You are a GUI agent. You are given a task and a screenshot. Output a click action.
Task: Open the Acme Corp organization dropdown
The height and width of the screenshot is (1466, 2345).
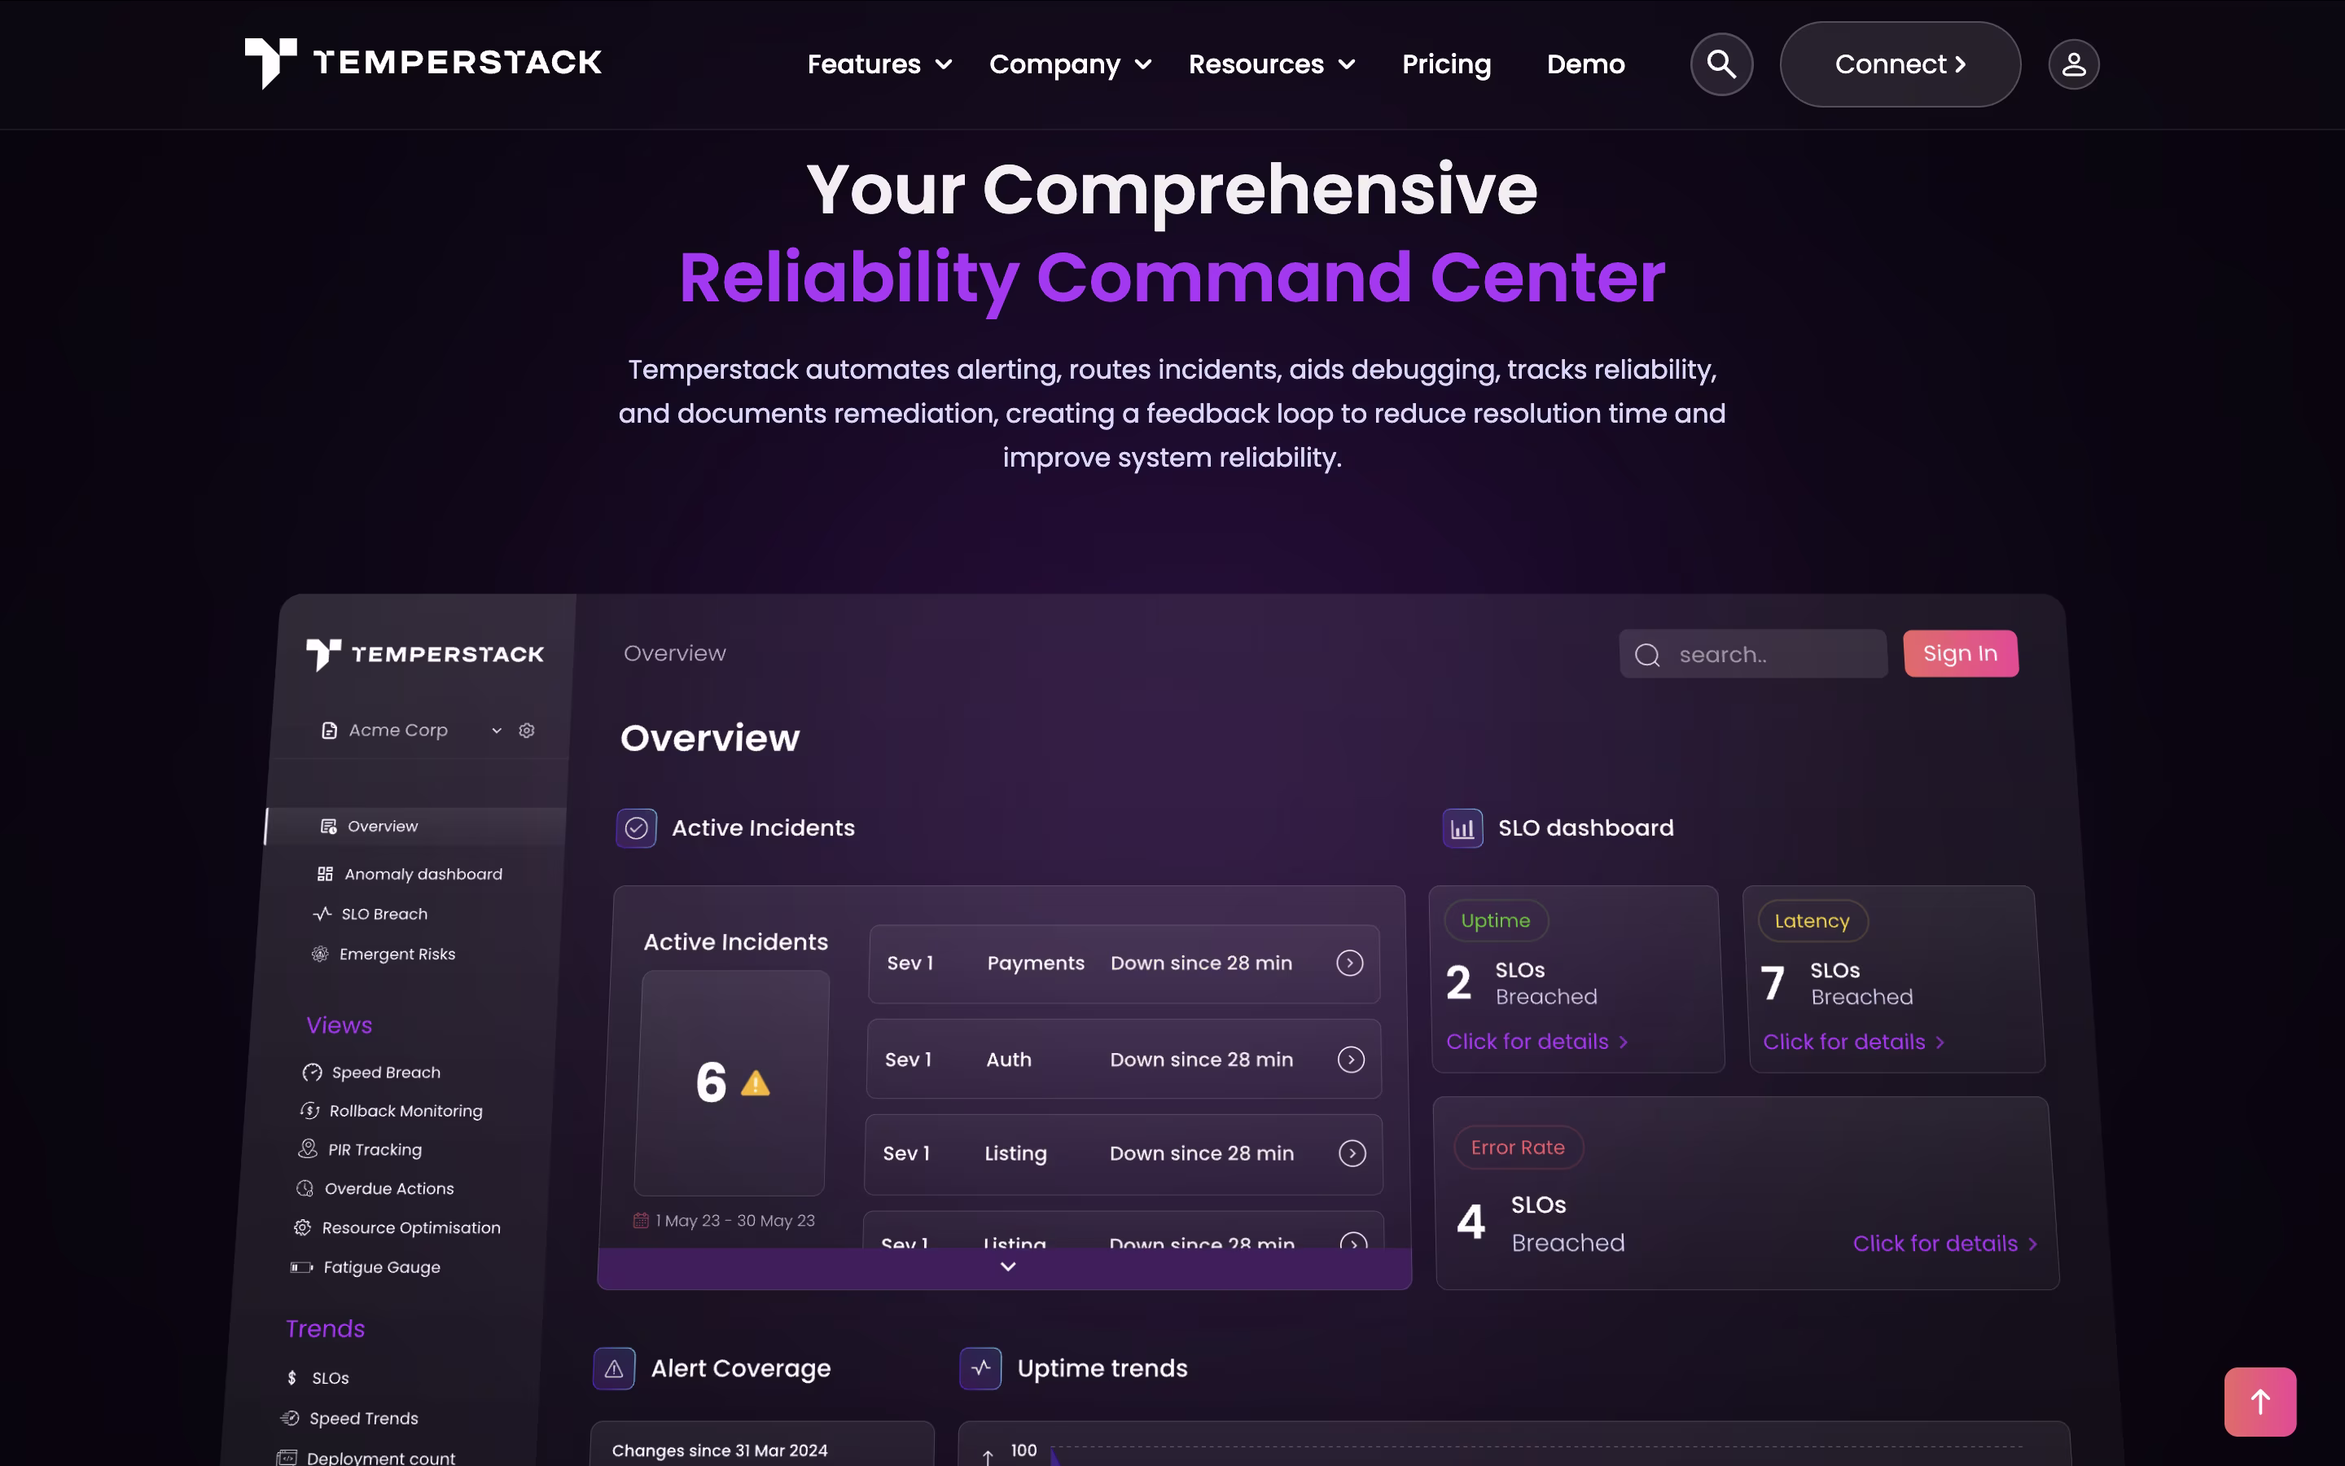click(x=412, y=730)
